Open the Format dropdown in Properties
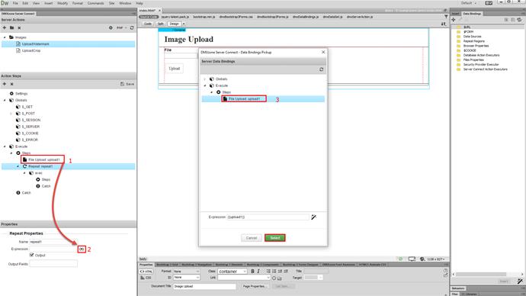 tap(187, 271)
